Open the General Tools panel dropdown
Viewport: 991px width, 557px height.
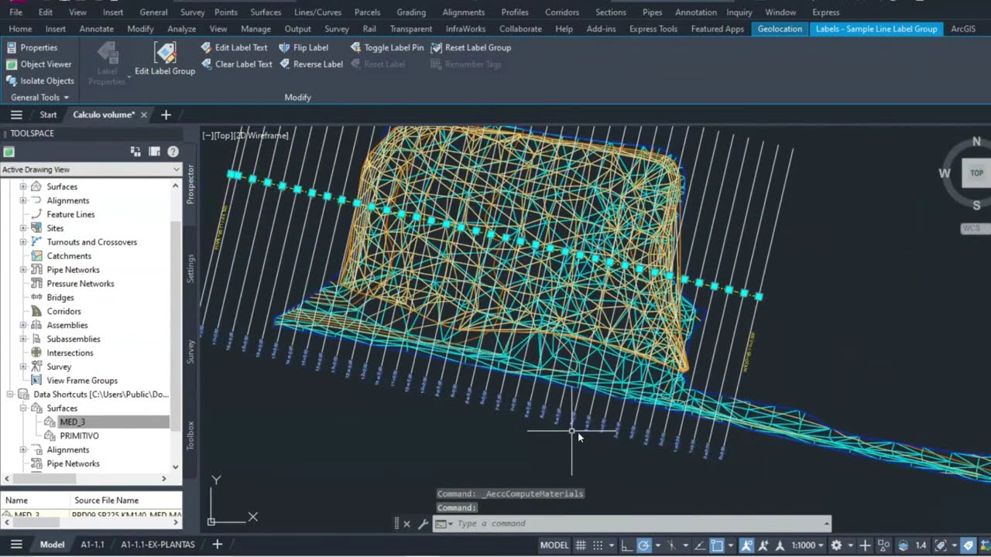40,97
